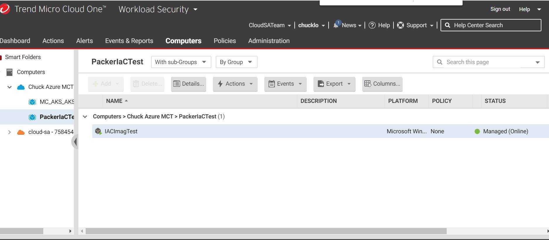Click in the Search this page field
Screen dimensions: 549x240
click(482, 62)
